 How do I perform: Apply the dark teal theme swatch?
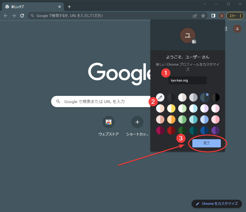[193, 130]
